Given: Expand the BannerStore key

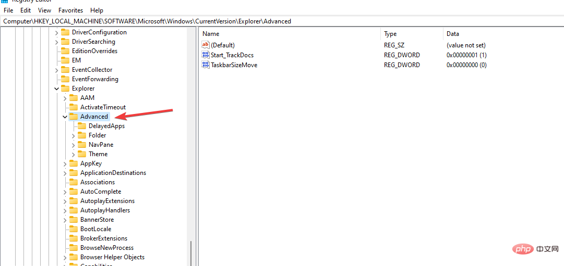Looking at the screenshot, I should point(65,220).
